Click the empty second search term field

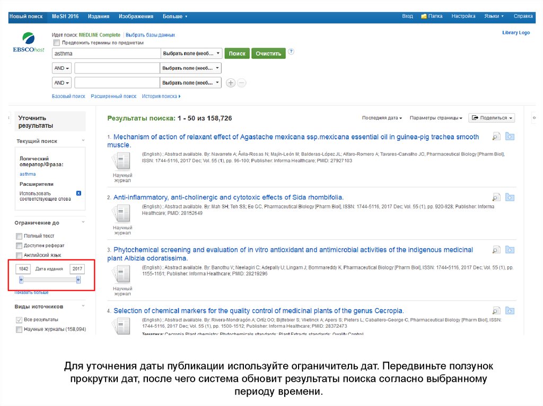point(117,68)
